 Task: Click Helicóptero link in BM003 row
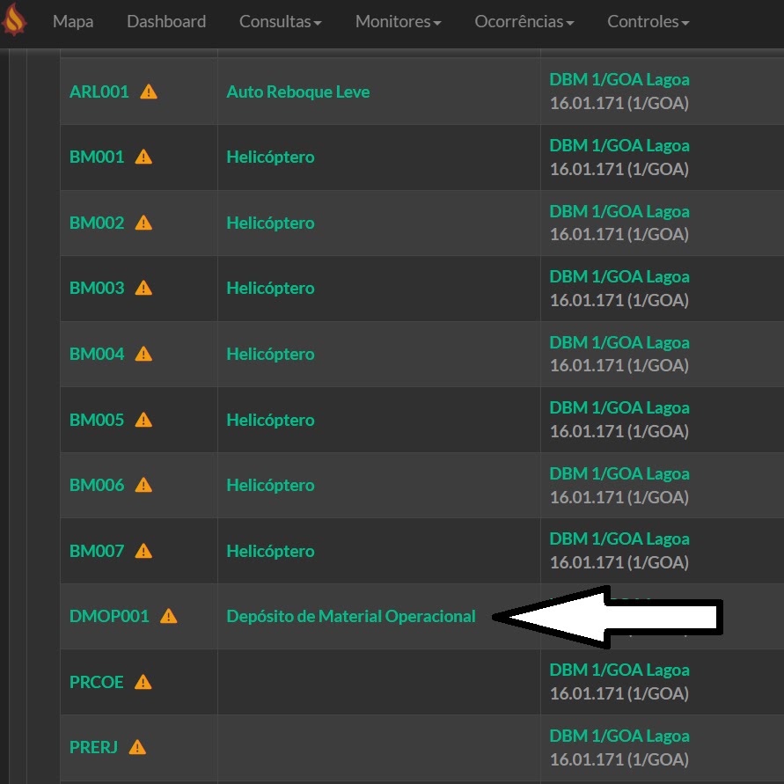(270, 289)
